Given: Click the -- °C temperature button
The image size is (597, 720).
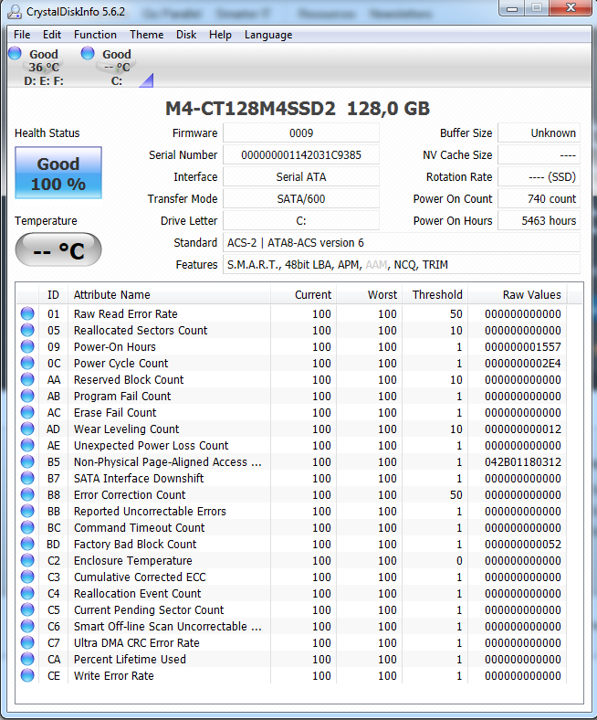Looking at the screenshot, I should [58, 250].
